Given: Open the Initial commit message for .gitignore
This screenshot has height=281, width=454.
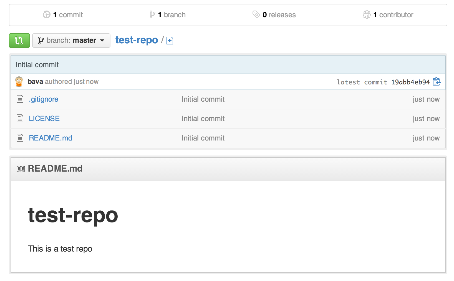Looking at the screenshot, I should coord(203,99).
